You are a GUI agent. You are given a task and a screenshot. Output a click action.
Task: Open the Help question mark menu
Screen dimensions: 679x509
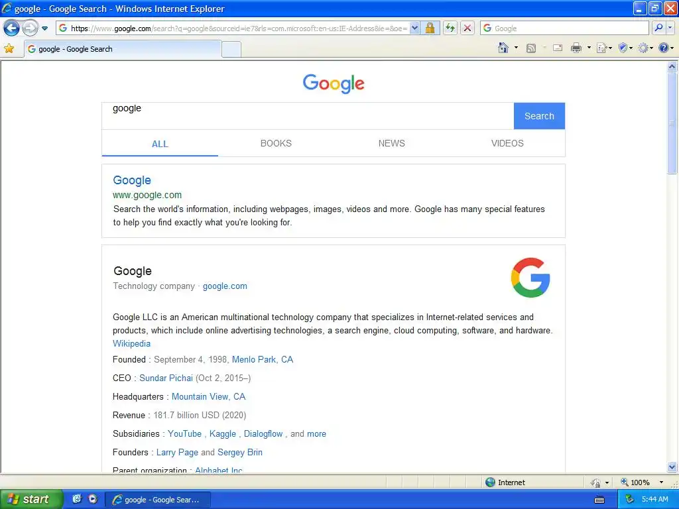[x=666, y=48]
